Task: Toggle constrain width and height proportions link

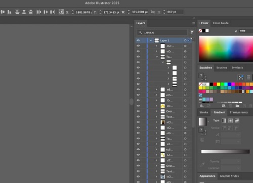Action: [x=153, y=12]
